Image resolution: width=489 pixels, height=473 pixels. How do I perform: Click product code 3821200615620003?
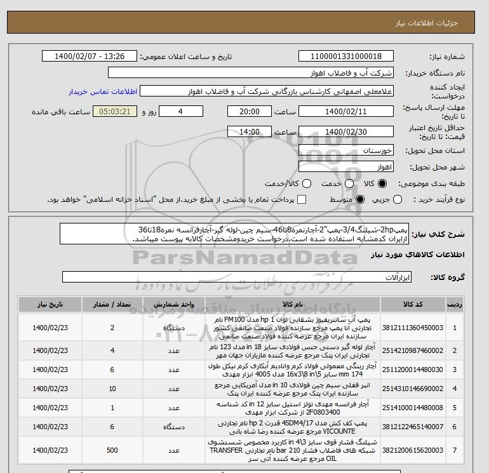(413, 450)
